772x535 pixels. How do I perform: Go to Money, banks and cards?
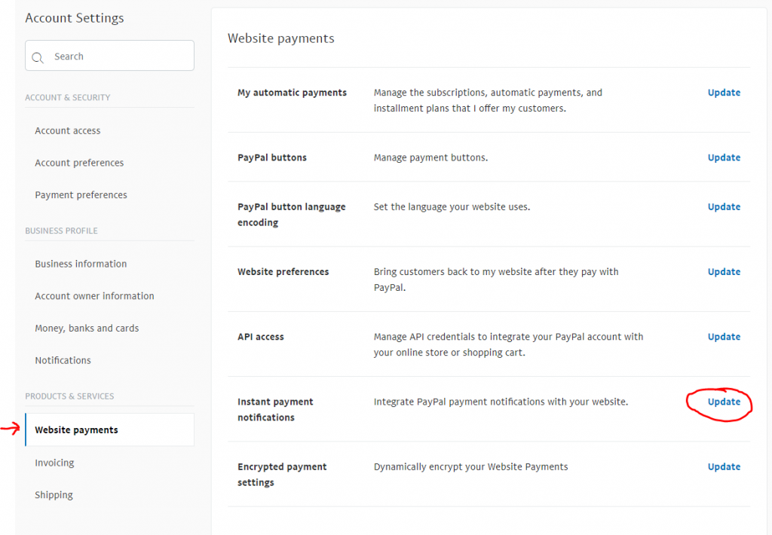click(x=87, y=329)
